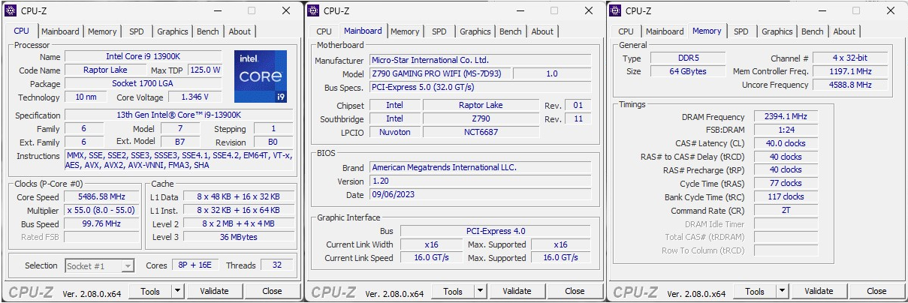
Task: Click the CPU-Z app icon in Memory window title bar
Action: coord(615,10)
